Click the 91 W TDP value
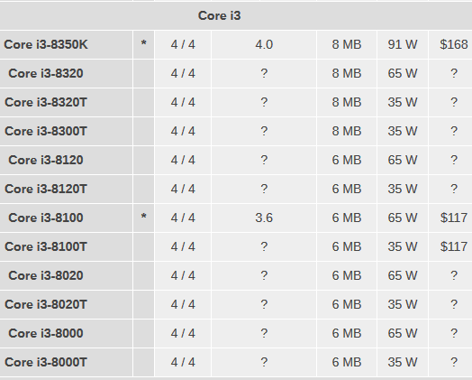Screen dimensions: 472x380 403,44
